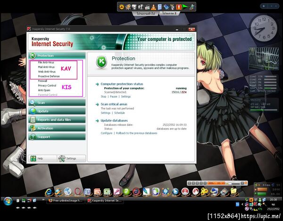The image size is (283, 221).
Task: Select File Anti-Virus component
Action: pos(46,62)
